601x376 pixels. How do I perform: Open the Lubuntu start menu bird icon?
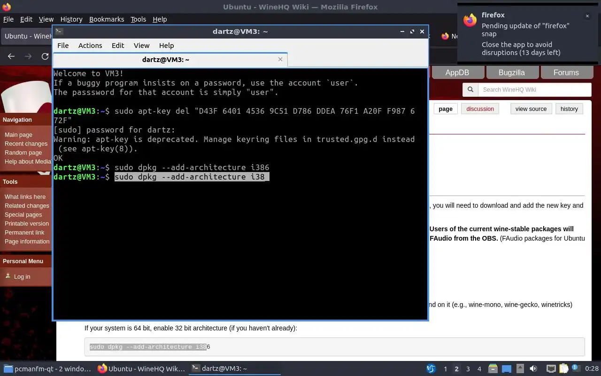pos(431,369)
